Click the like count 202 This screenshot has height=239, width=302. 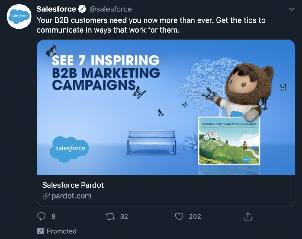coord(195,216)
